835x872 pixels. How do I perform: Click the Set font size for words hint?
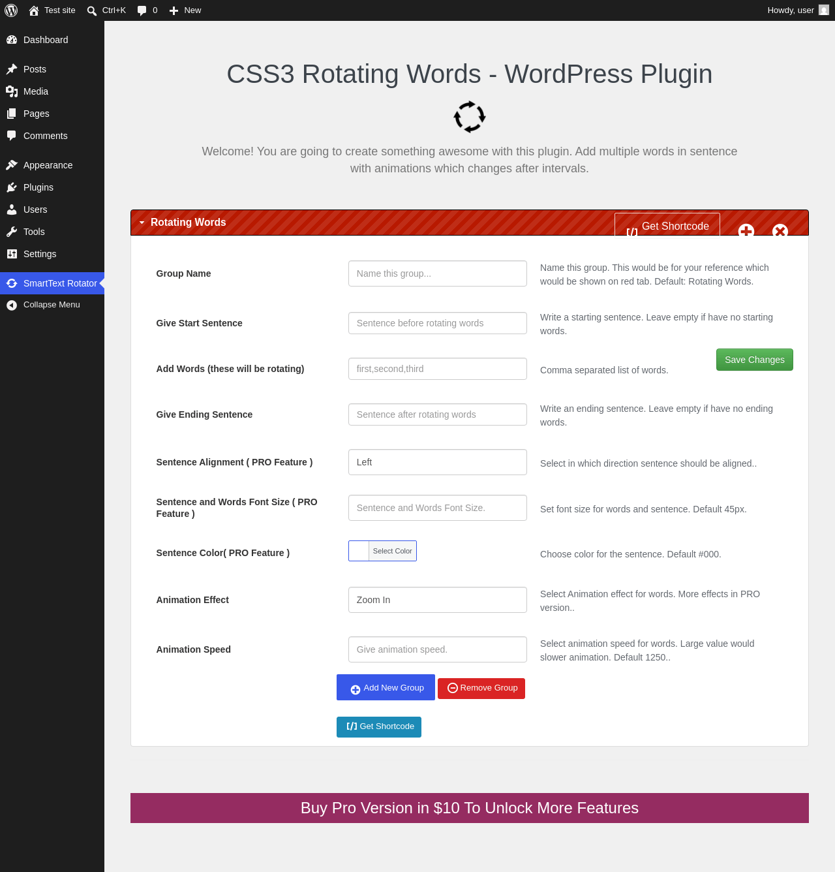click(x=643, y=509)
